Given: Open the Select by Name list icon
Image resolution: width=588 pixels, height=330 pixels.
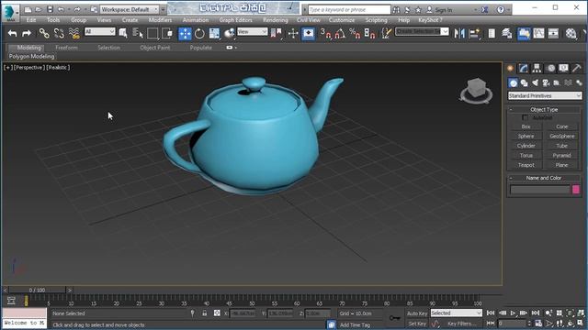Looking at the screenshot, I should pos(138,34).
